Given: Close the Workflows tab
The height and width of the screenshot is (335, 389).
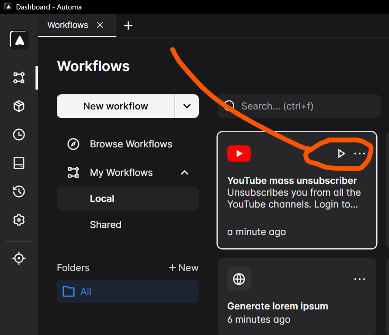Looking at the screenshot, I should tap(100, 25).
